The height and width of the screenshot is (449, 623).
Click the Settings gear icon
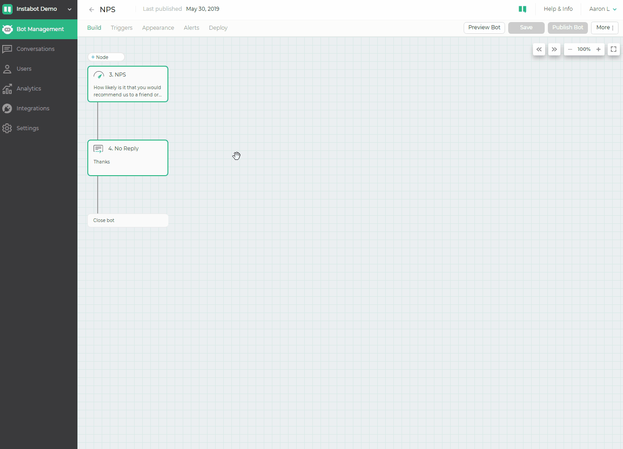(7, 128)
